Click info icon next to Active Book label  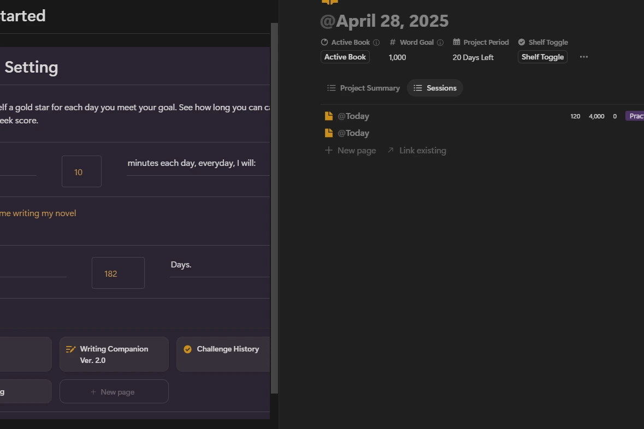376,43
